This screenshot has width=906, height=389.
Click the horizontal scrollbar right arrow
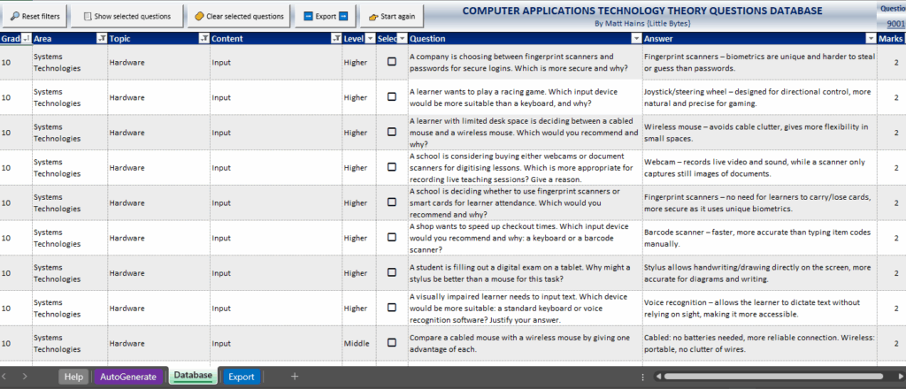point(898,376)
